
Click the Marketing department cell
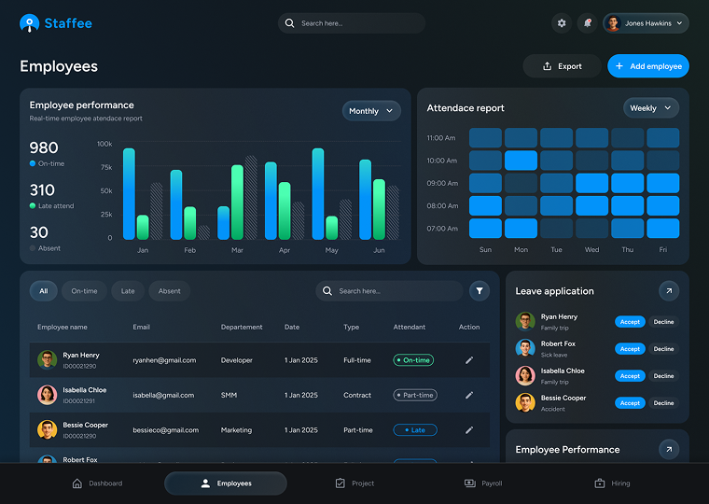click(236, 430)
